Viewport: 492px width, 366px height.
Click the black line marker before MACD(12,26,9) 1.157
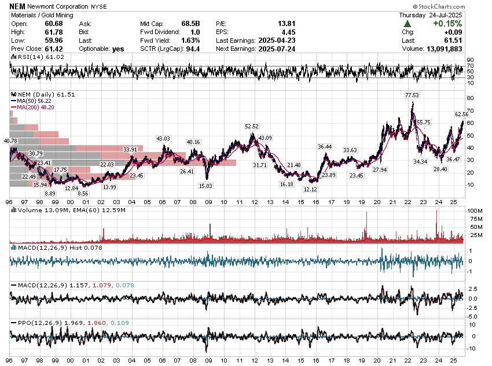13,286
